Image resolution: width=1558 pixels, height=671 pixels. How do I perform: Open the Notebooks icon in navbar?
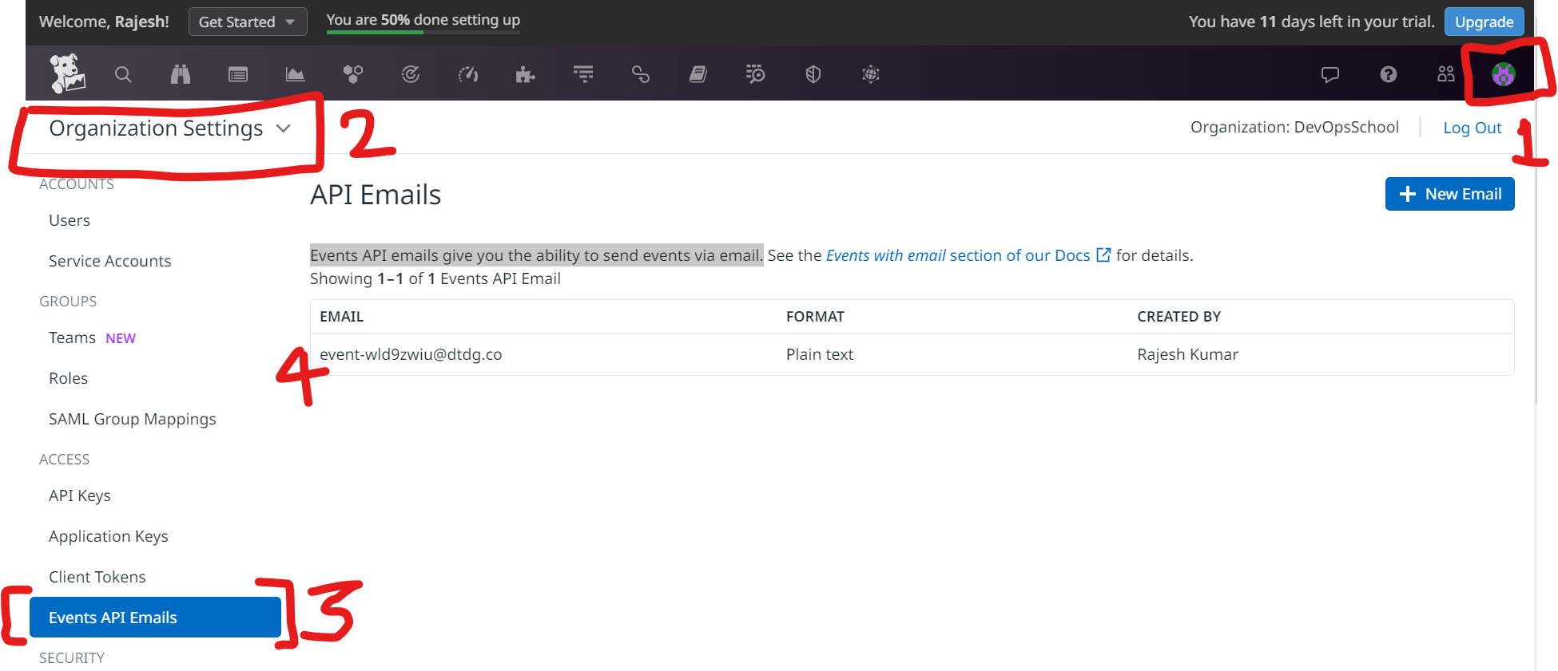point(698,74)
